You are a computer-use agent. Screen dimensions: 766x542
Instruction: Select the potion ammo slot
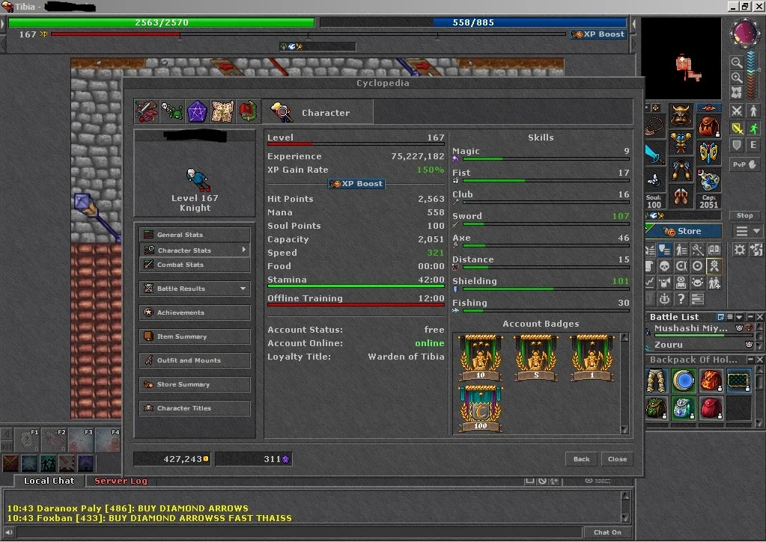click(708, 180)
